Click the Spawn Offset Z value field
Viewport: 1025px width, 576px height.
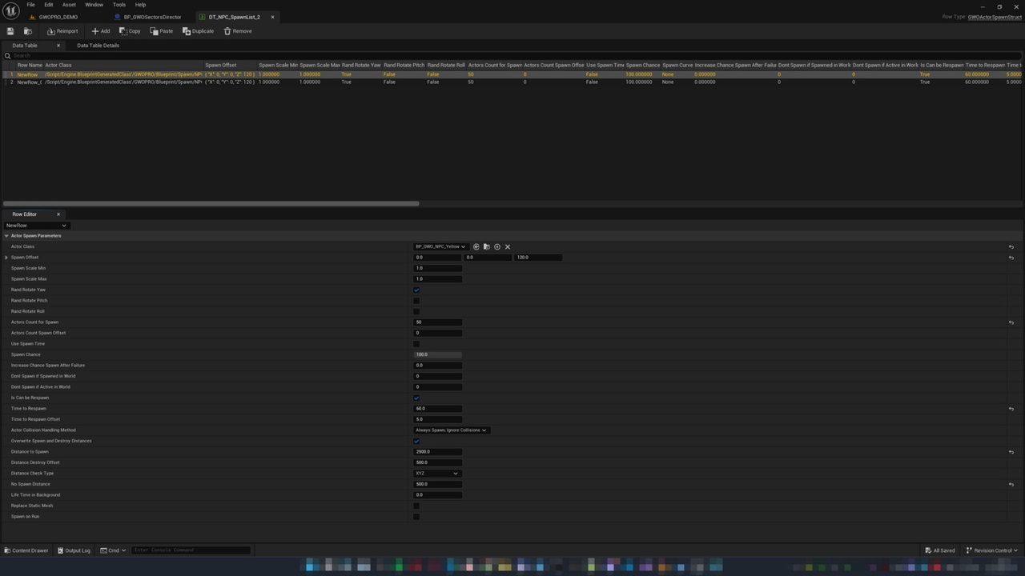[538, 258]
